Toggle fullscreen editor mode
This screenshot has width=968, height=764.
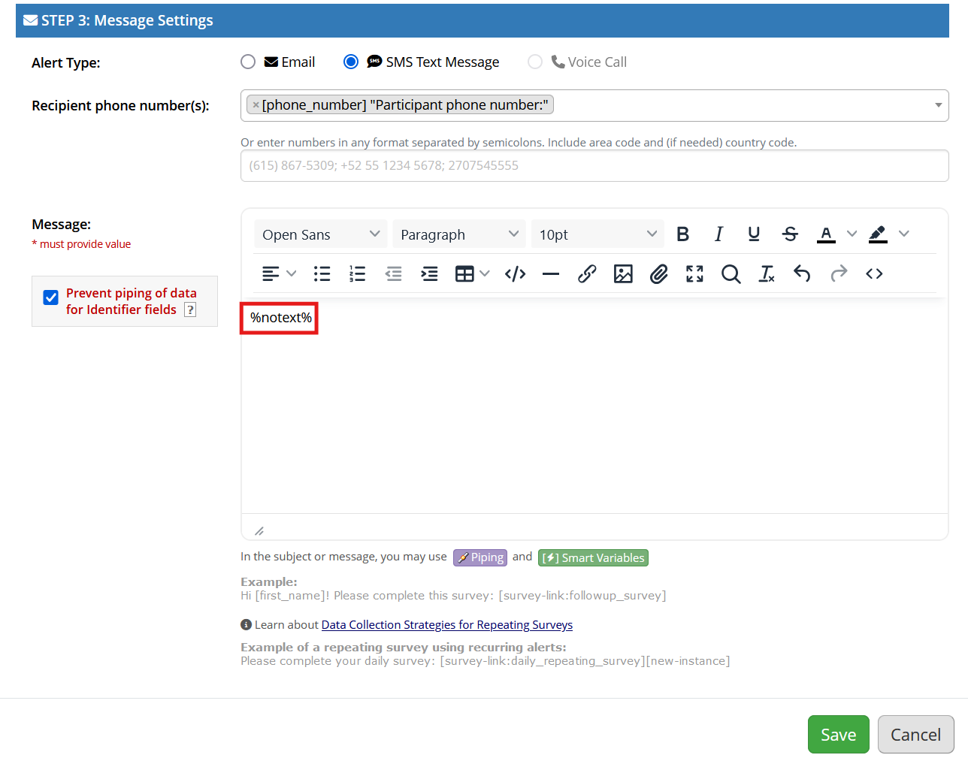(694, 274)
